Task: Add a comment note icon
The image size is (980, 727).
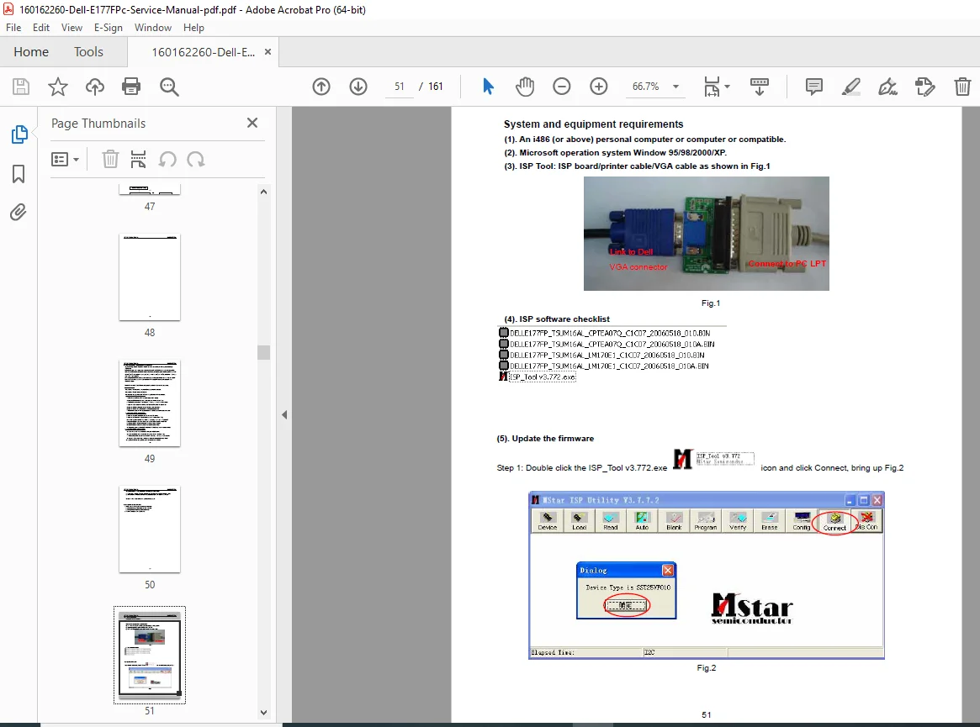Action: click(813, 87)
